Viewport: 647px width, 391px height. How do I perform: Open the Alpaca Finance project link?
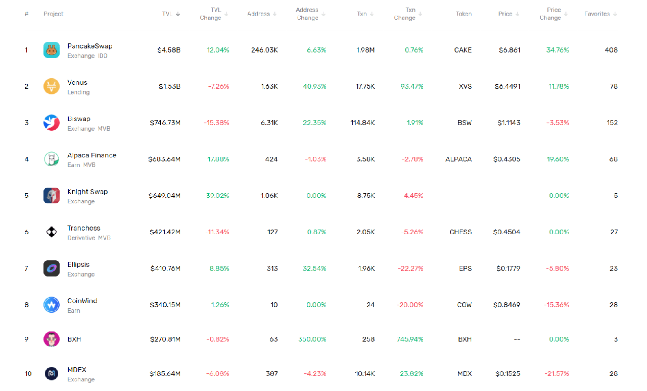click(92, 155)
